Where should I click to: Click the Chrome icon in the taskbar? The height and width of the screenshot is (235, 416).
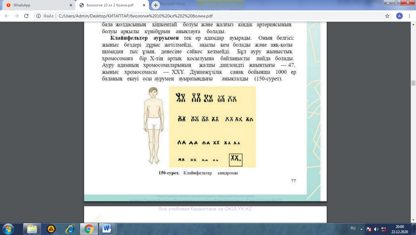coord(89,229)
